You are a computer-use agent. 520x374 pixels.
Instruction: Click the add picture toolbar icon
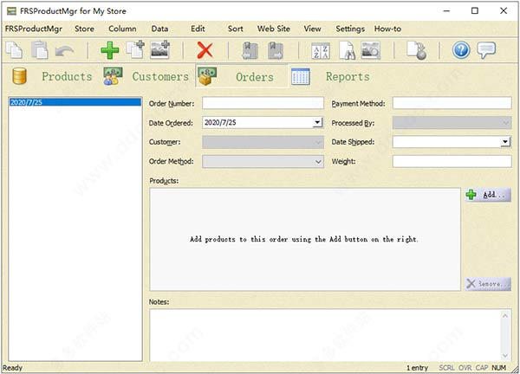tap(160, 50)
